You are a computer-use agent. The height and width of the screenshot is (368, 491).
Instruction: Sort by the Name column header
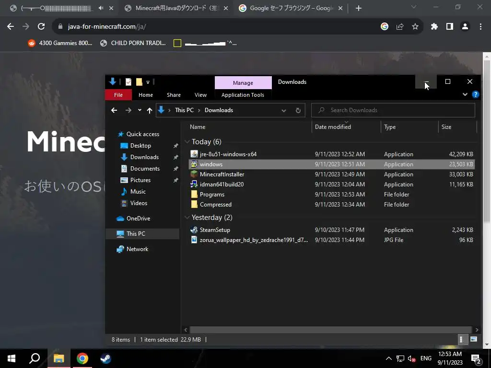point(198,126)
